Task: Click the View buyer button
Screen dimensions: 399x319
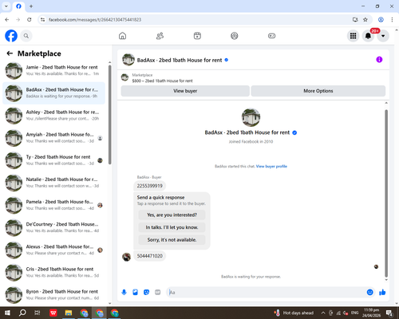Action: (185, 91)
